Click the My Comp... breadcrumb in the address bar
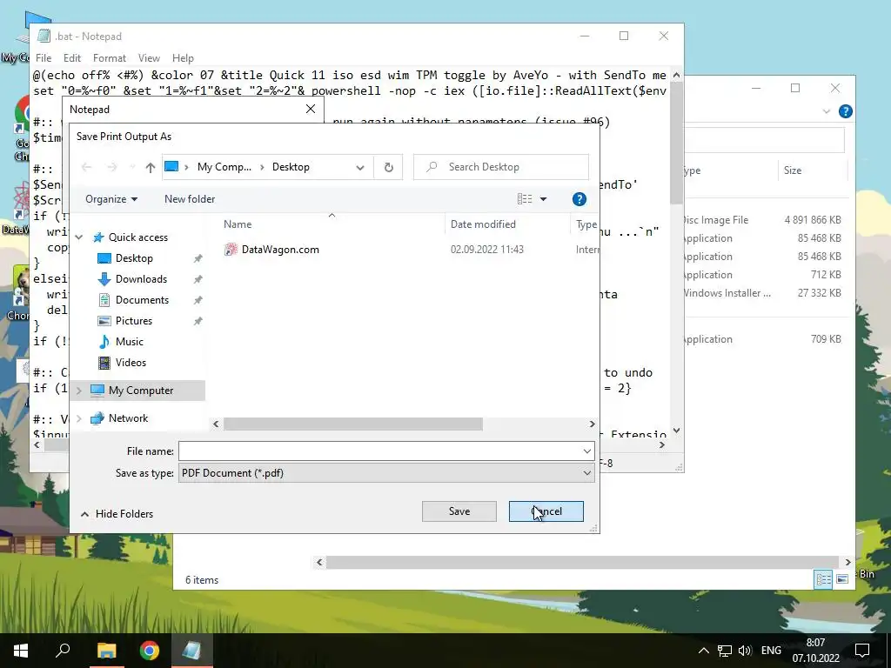Viewport: 891px width, 668px height. pos(224,167)
